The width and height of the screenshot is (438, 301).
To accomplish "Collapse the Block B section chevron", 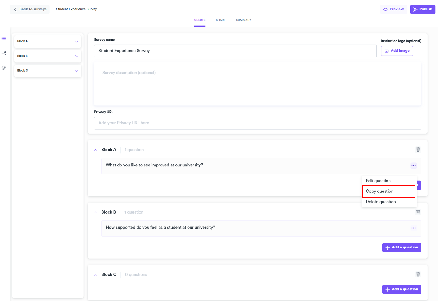I will point(96,213).
